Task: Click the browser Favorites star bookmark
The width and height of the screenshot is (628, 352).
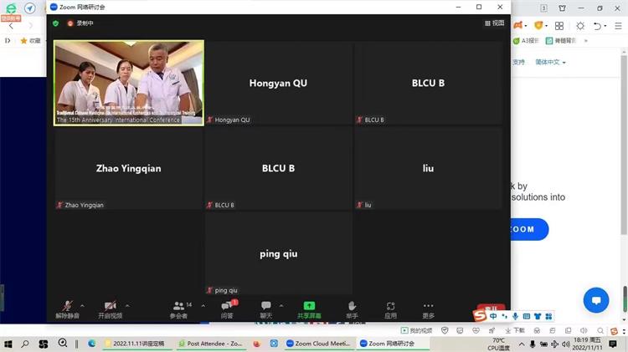Action: (x=31, y=41)
